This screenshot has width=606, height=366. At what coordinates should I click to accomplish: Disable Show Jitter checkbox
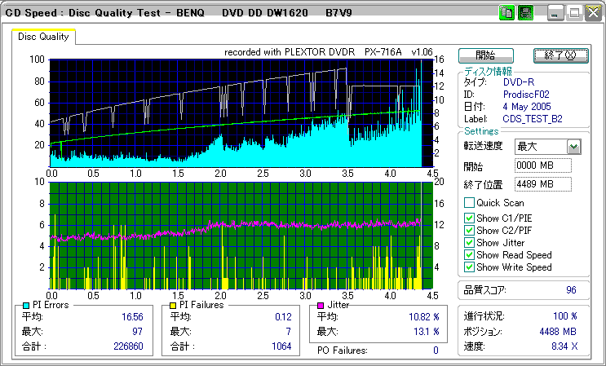469,243
